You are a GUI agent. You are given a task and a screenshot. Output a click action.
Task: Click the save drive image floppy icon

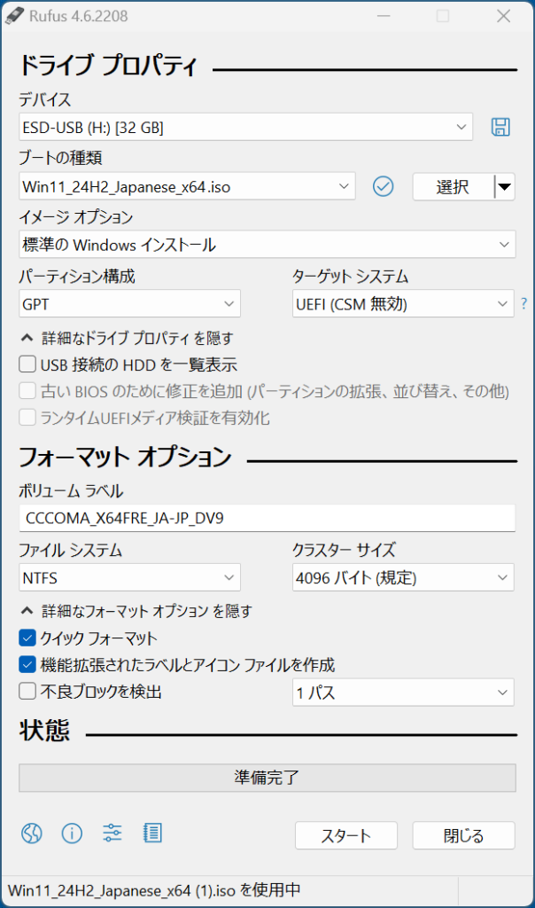(500, 127)
